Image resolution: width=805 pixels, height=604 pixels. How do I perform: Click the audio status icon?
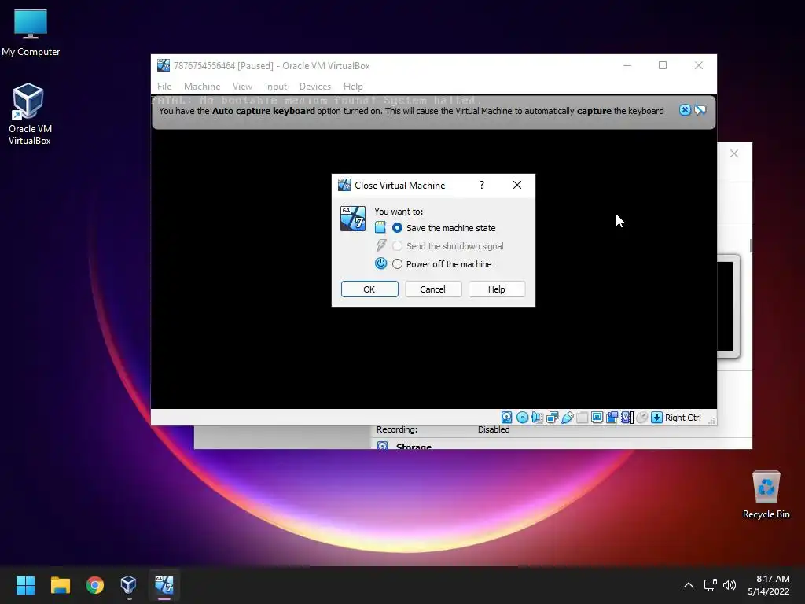coord(537,418)
